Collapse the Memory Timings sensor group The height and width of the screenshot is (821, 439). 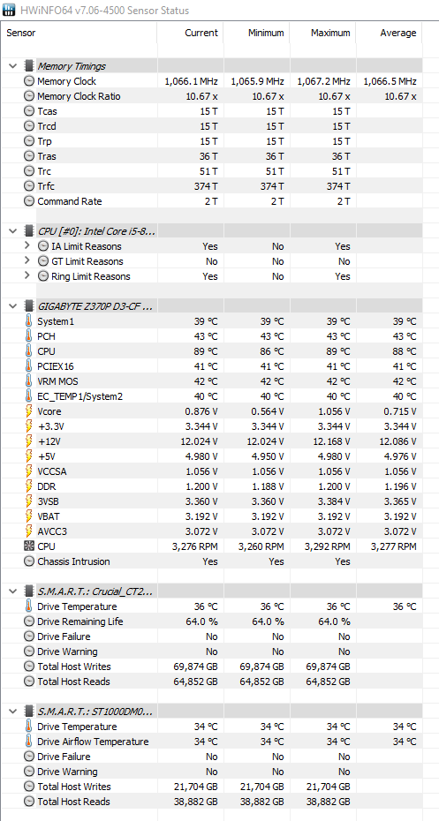click(12, 66)
